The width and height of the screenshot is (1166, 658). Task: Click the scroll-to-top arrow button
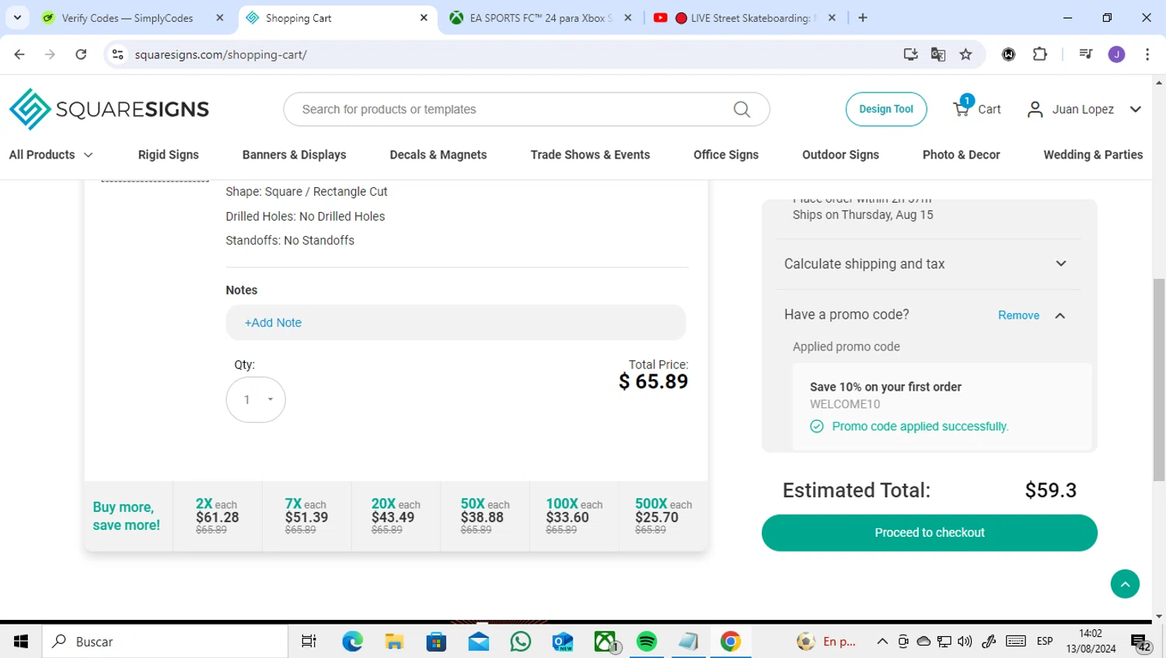1125,584
